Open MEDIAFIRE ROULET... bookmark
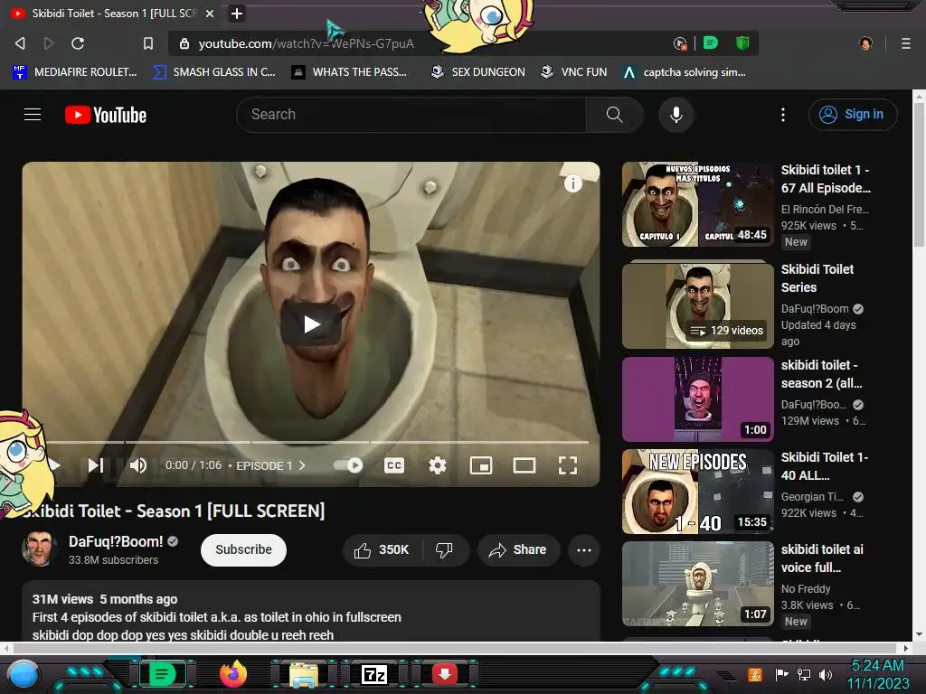This screenshot has height=694, width=926. pyautogui.click(x=74, y=72)
